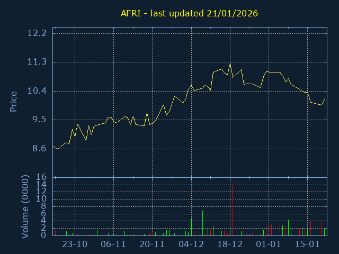Click the red volume bar near 15-01
This screenshot has width=339, height=254.
click(310, 228)
